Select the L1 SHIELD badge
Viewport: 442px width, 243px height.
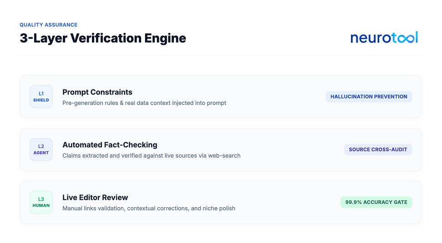tap(41, 96)
